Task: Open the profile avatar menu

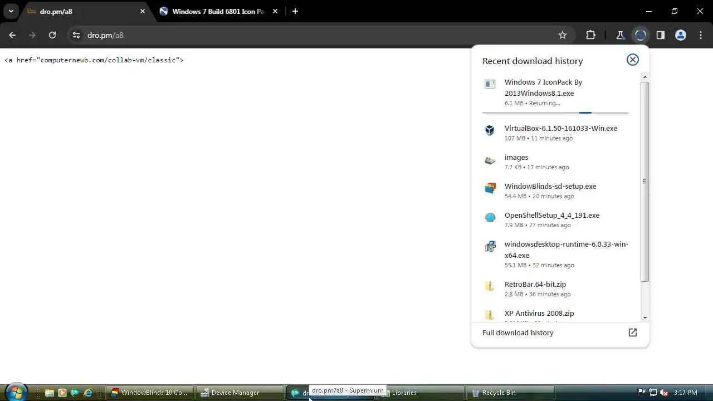Action: [680, 35]
